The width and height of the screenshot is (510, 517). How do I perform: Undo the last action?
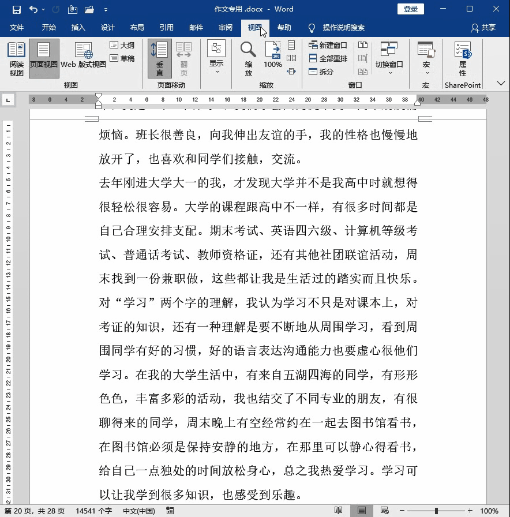point(33,9)
